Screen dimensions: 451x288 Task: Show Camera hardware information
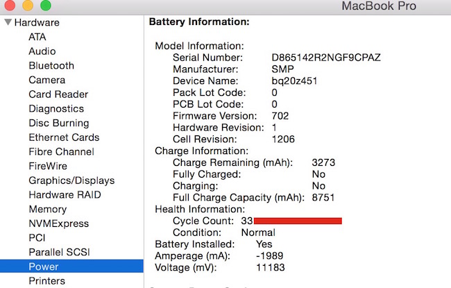[47, 80]
